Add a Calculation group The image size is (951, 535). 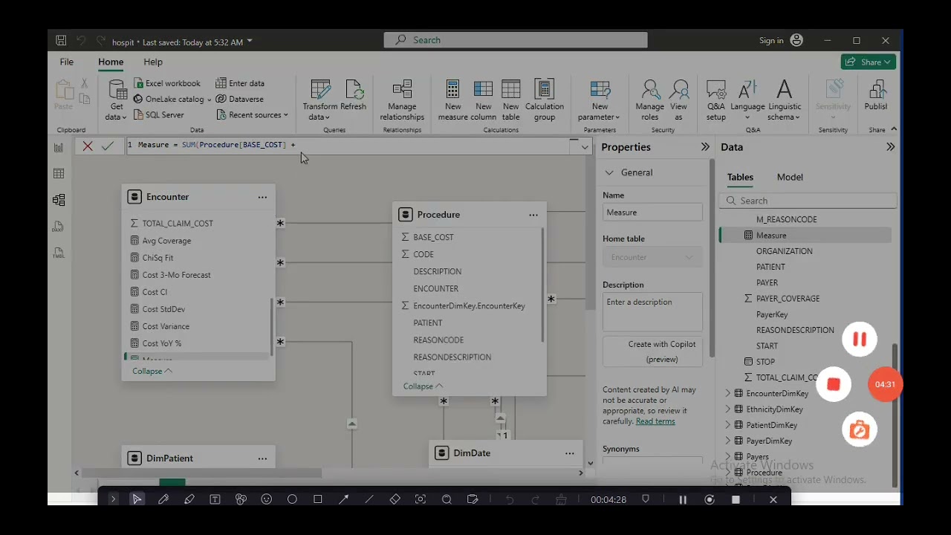(x=545, y=100)
